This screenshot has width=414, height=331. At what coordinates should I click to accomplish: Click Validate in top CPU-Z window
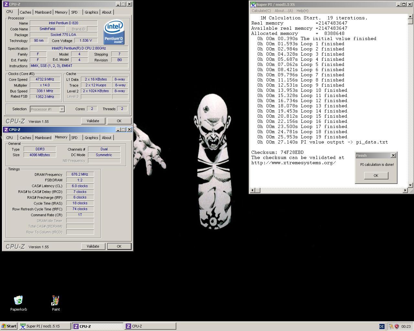click(93, 121)
